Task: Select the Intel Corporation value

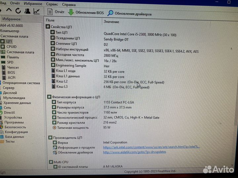Action: 115,142
